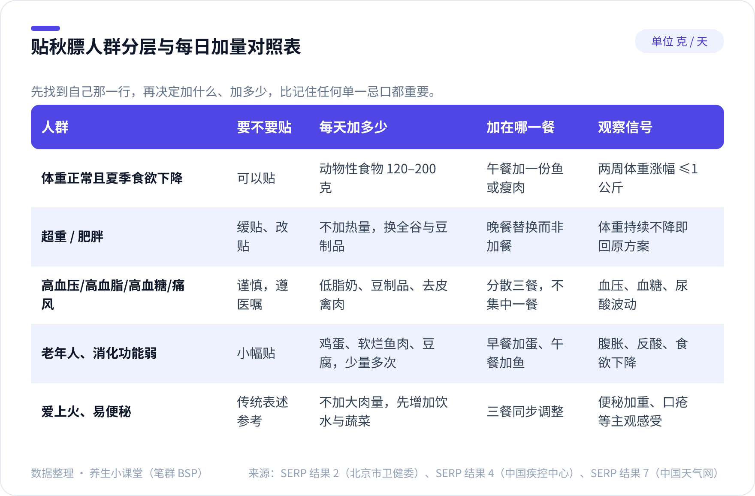755x496 pixels.
Task: Click the 谨慎，遵医嘱 cell
Action: tap(263, 295)
